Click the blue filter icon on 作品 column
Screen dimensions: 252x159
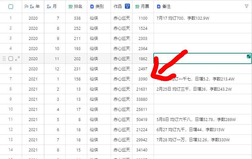click(127, 6)
